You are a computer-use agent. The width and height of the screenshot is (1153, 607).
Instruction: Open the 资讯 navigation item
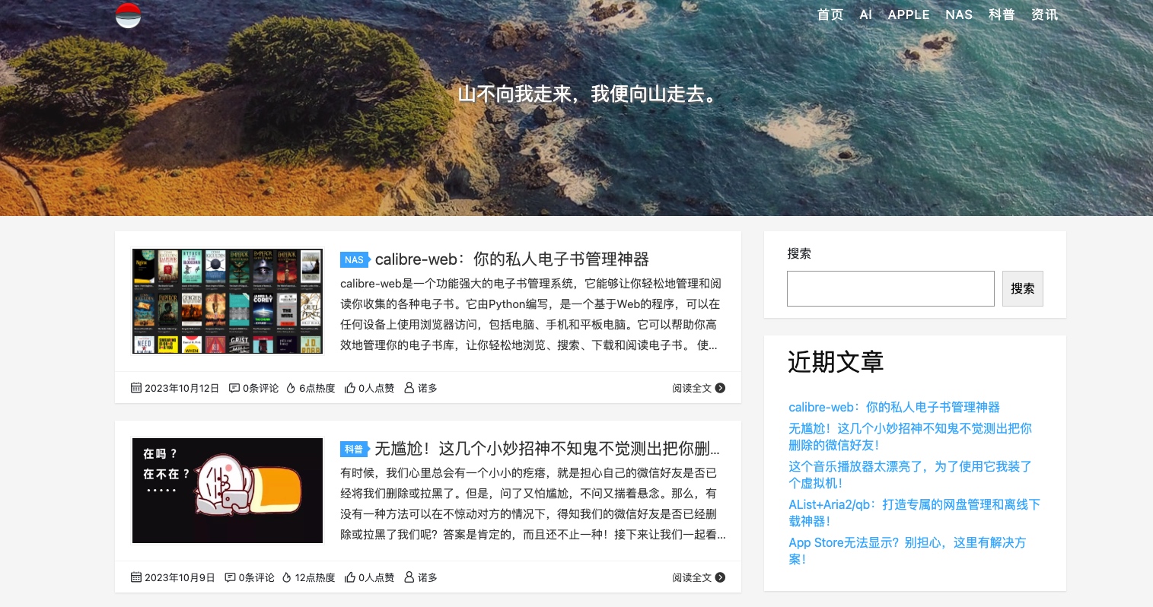click(x=1044, y=14)
